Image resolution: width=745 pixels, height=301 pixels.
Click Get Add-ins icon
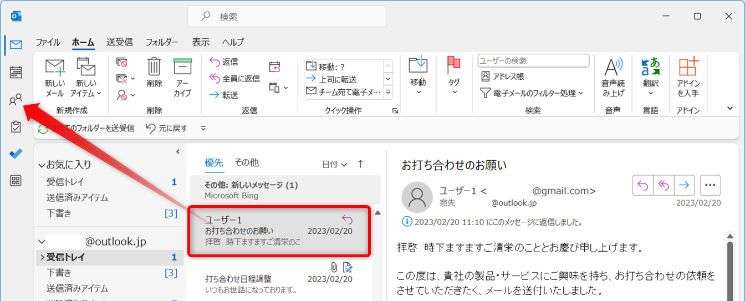(688, 77)
